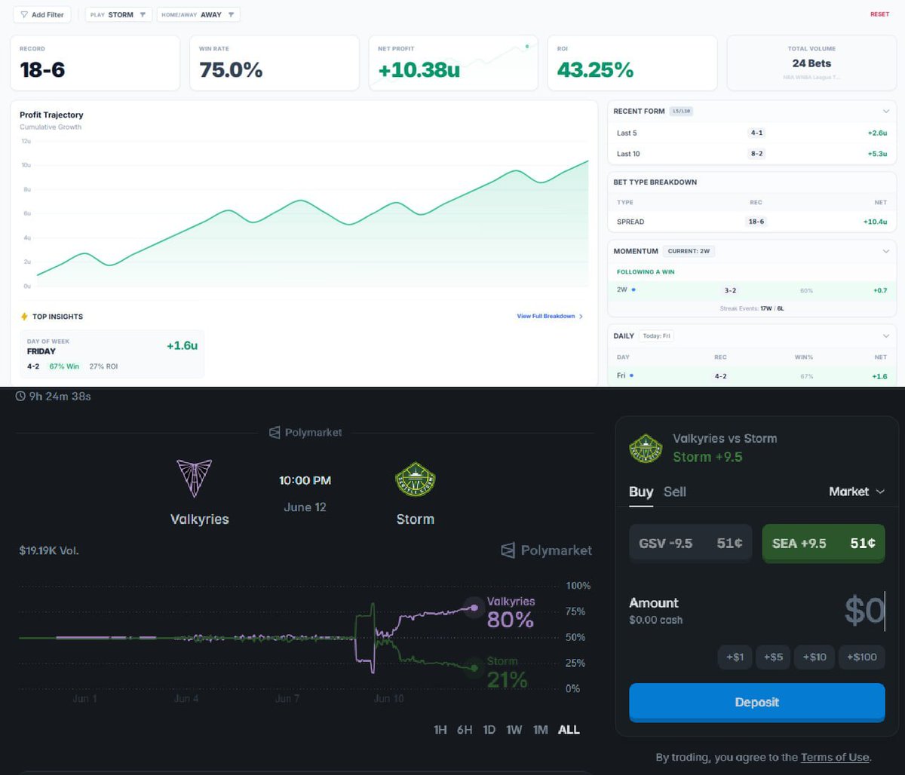Screen dimensions: 905x775
Task: Click the $19.19K Vol. label
Action: pyautogui.click(x=49, y=551)
